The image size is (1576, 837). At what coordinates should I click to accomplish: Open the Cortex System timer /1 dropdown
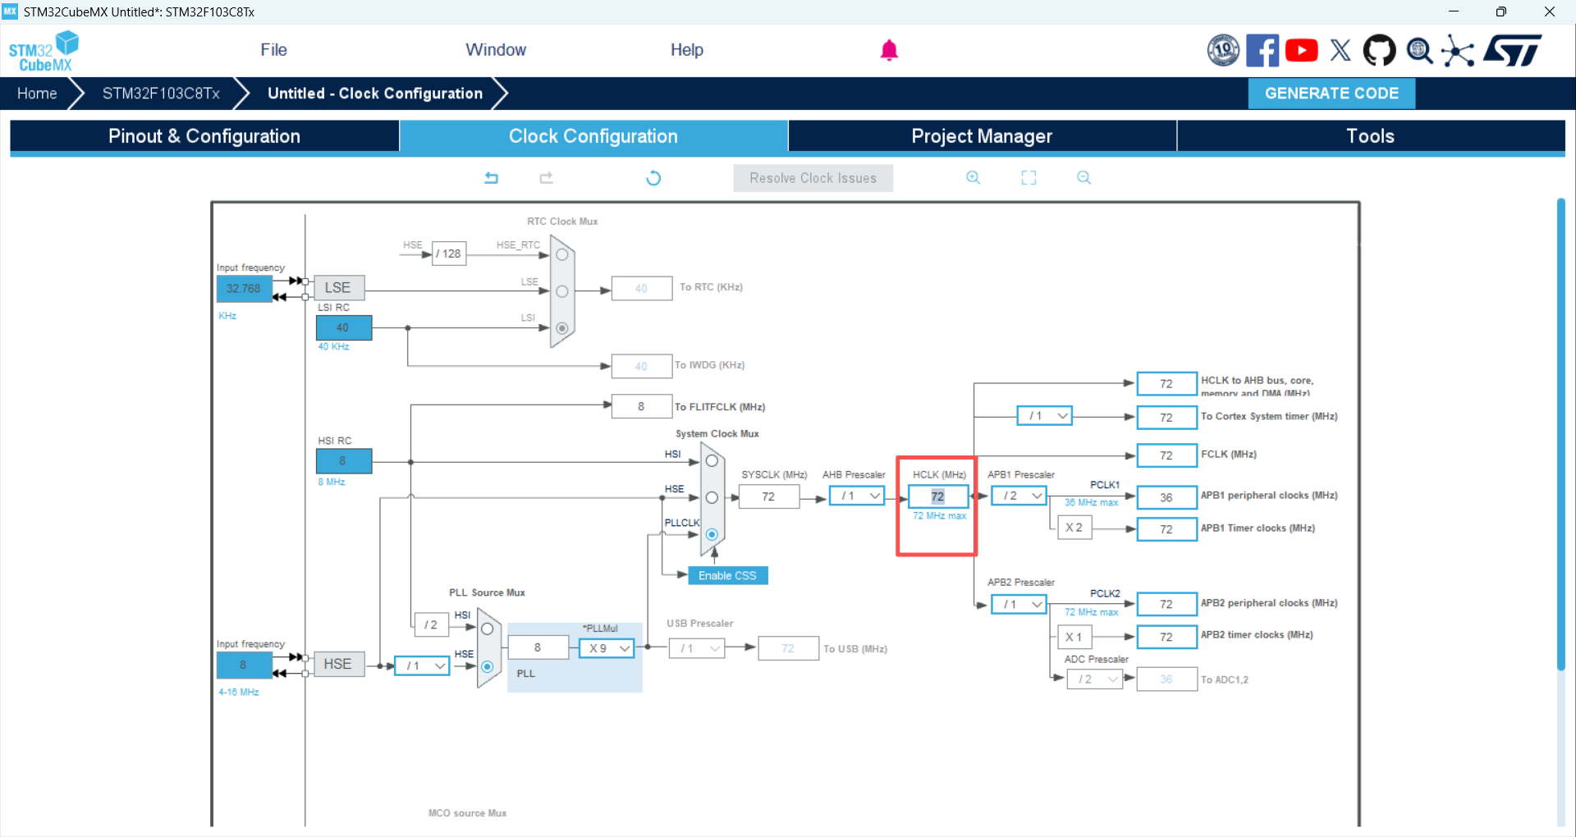click(x=1044, y=416)
